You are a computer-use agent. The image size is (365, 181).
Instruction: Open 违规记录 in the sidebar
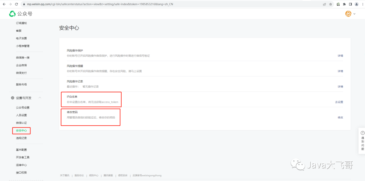pos(21,138)
